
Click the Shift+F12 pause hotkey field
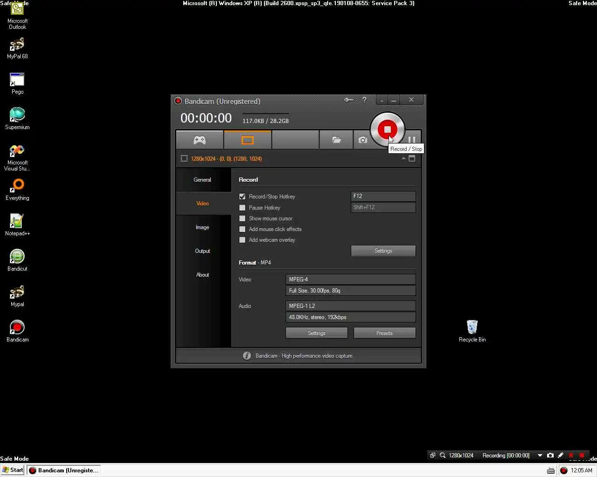(383, 207)
